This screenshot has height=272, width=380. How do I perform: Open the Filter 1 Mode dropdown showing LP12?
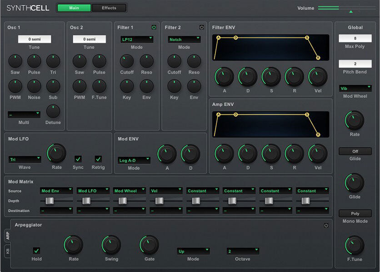point(137,39)
